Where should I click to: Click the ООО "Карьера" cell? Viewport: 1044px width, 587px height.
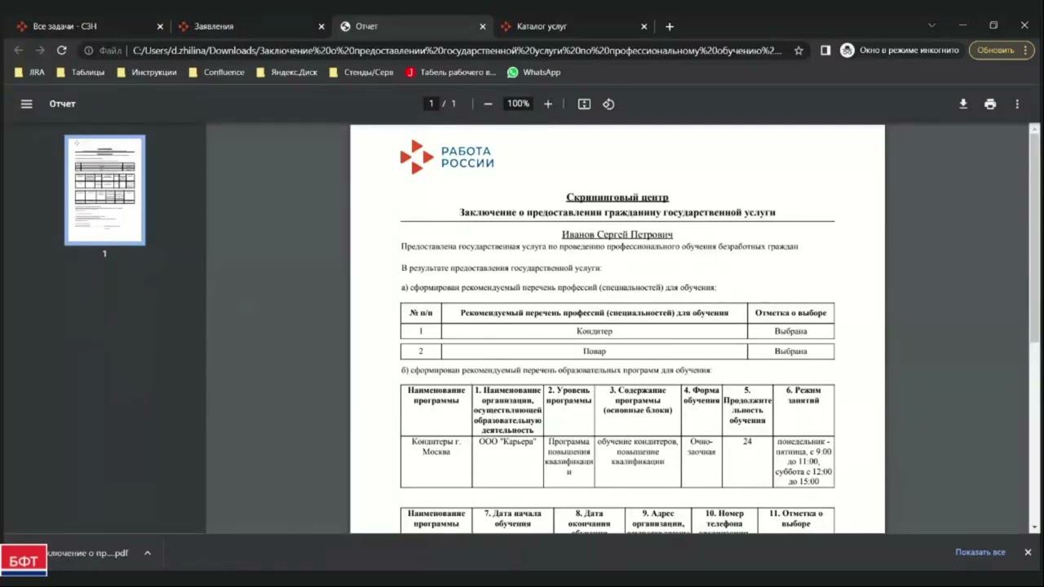click(507, 461)
